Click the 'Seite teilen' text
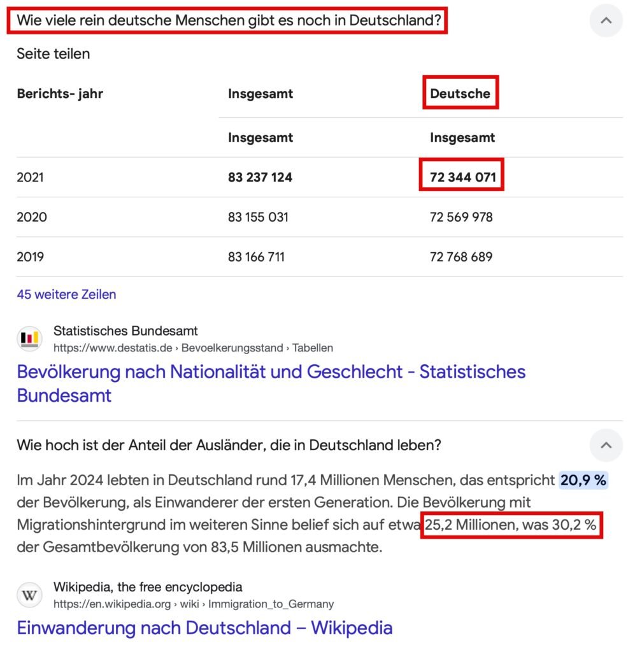Image resolution: width=642 pixels, height=652 pixels. tap(53, 54)
